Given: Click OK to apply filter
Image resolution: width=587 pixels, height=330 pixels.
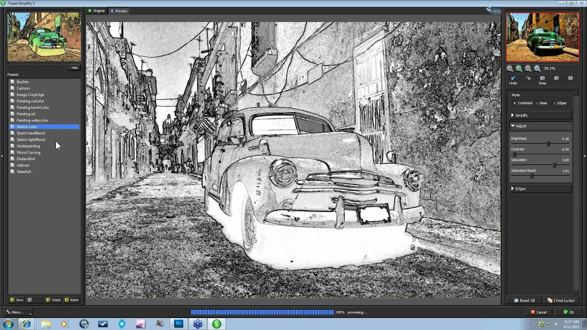Looking at the screenshot, I should coord(568,312).
